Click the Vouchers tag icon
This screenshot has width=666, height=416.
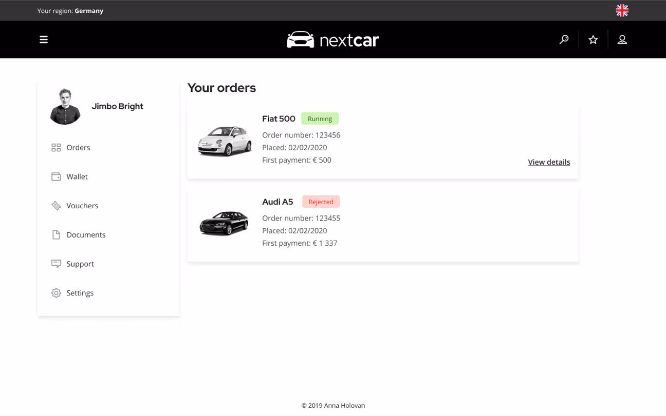(x=56, y=206)
